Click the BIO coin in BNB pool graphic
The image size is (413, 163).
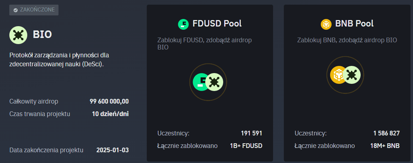pyautogui.click(x=352, y=75)
